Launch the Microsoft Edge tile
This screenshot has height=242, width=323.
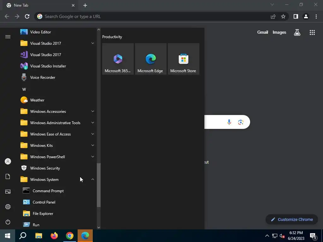150,59
